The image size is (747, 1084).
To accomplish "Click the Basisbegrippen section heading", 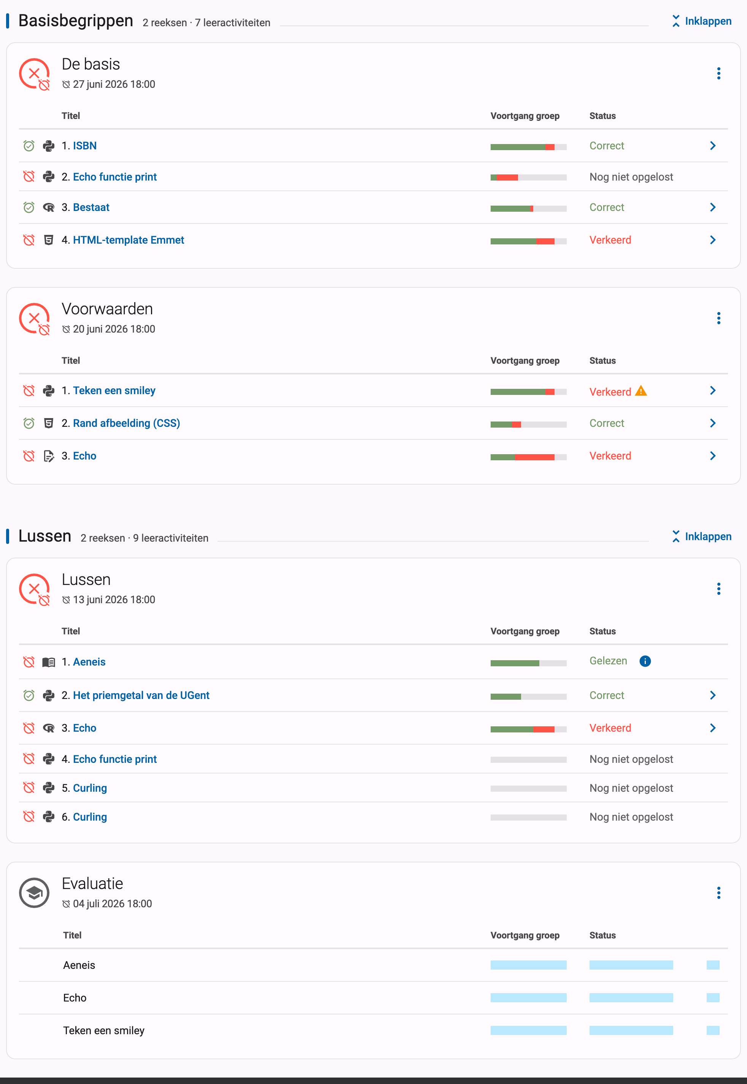I will (76, 21).
